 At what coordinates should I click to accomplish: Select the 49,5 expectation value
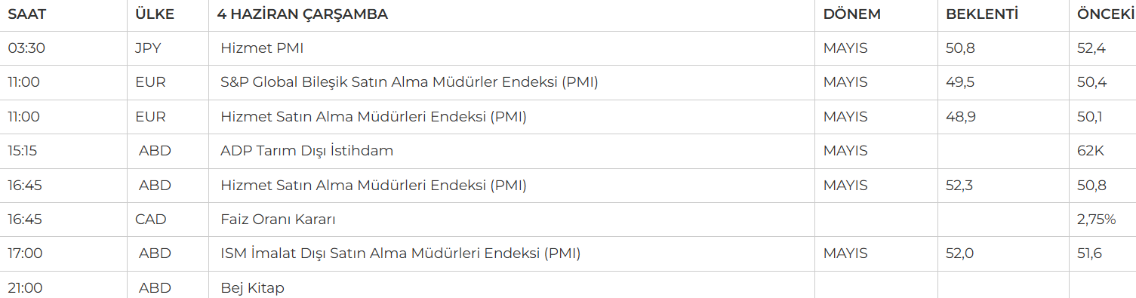[x=960, y=82]
